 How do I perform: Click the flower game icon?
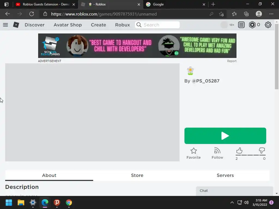pos(190,71)
